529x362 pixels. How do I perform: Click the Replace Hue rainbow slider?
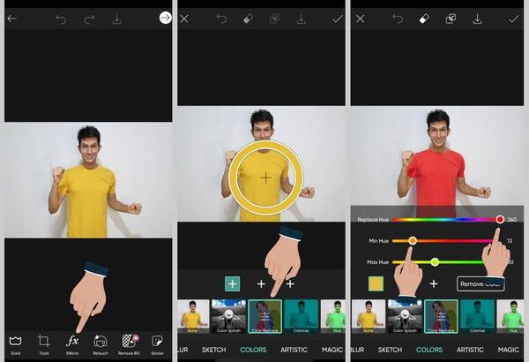448,220
